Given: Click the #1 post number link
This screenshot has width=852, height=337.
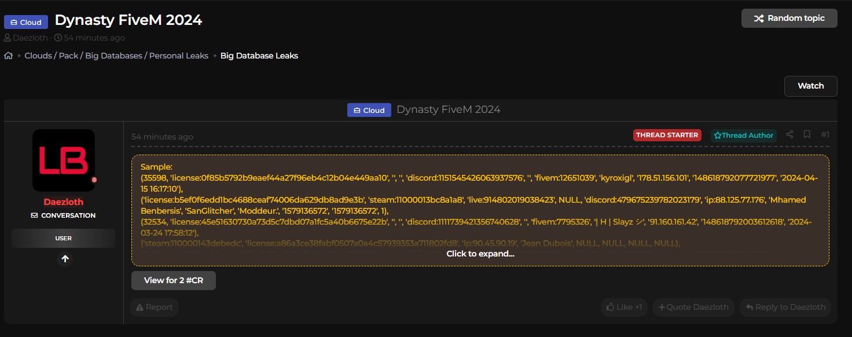Looking at the screenshot, I should click(x=825, y=134).
